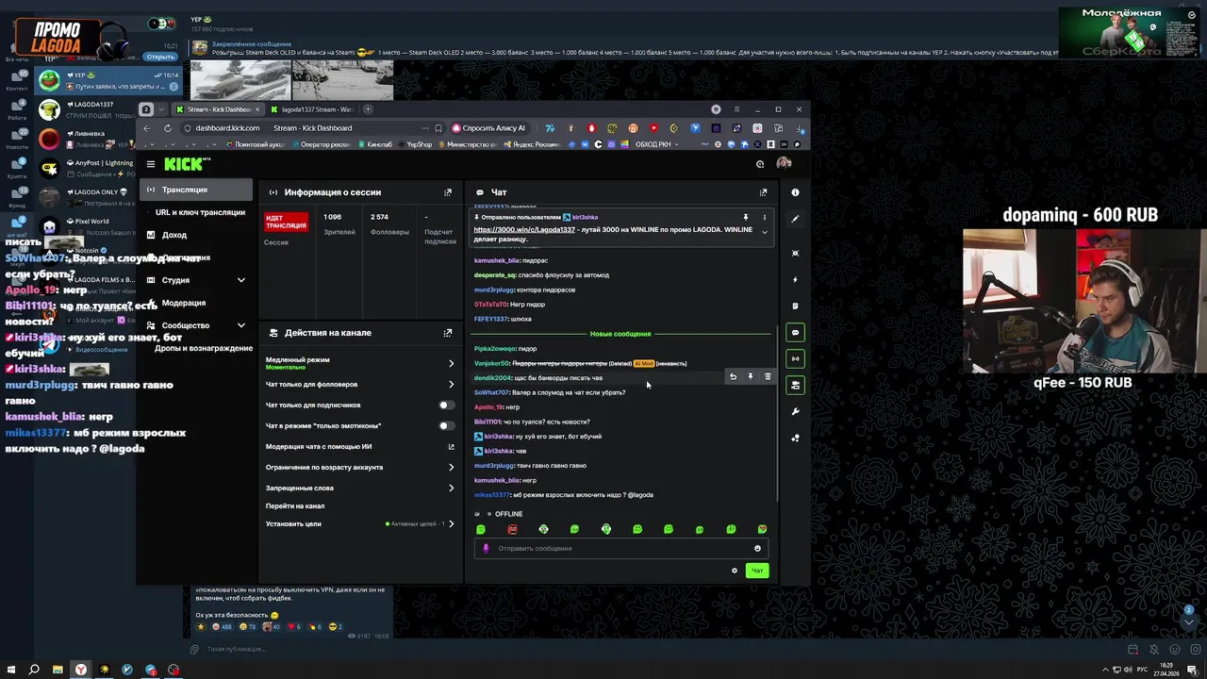Screen dimensions: 1207x679
Task: Reload the browser page
Action: [167, 128]
